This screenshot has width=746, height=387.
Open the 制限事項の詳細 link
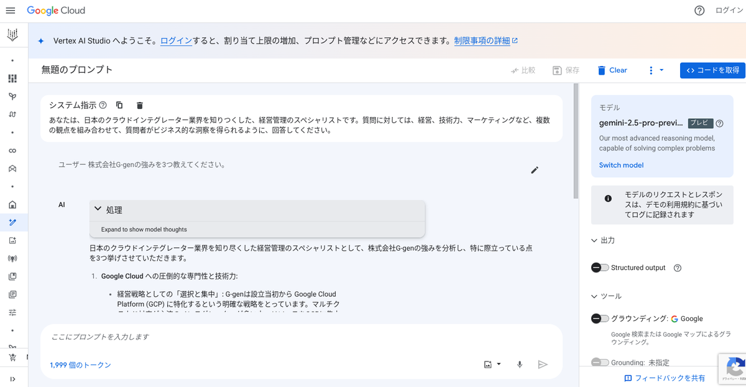(486, 40)
